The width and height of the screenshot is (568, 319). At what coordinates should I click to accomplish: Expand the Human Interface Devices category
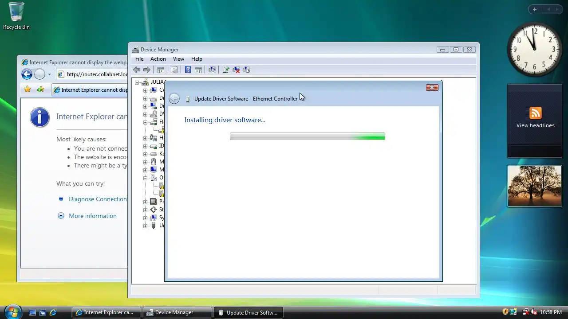[145, 138]
